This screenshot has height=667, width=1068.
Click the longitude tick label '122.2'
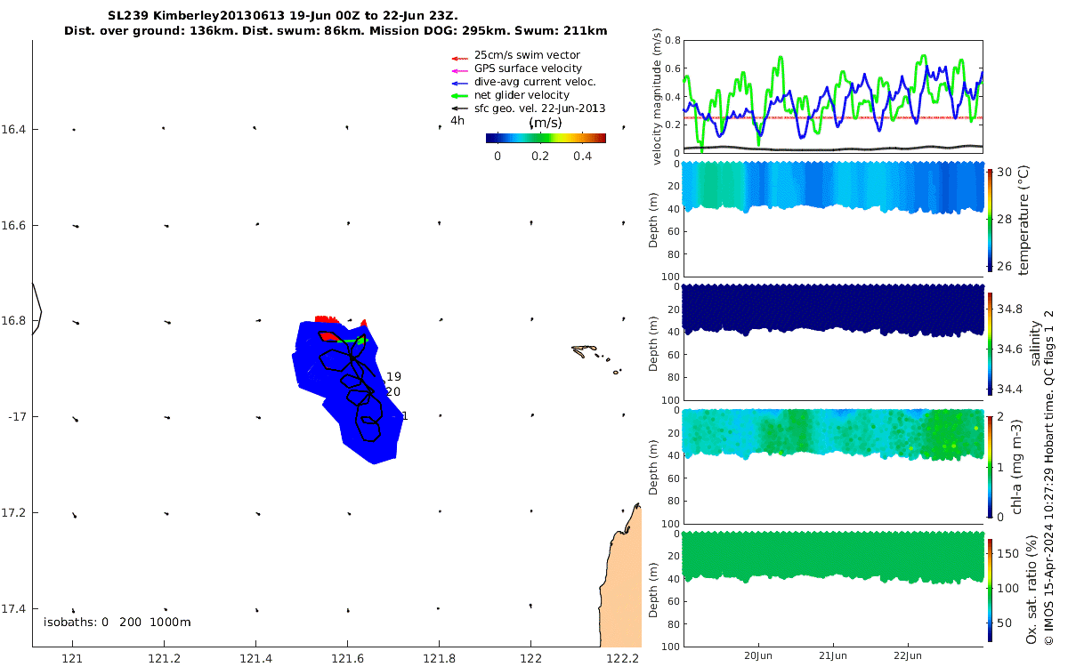point(623,658)
